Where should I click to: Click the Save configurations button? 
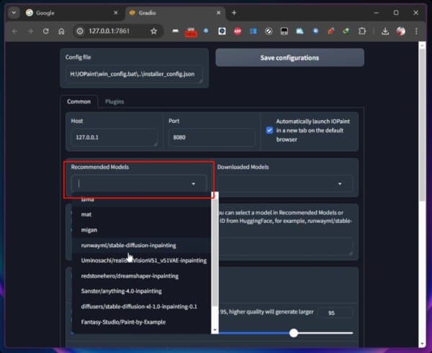pyautogui.click(x=289, y=58)
